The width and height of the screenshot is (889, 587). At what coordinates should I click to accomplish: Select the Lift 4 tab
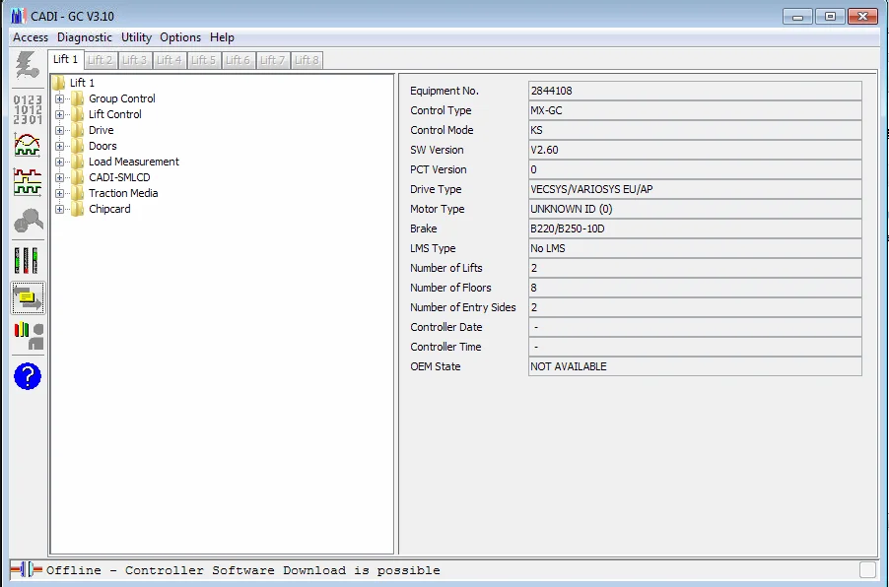coord(169,60)
